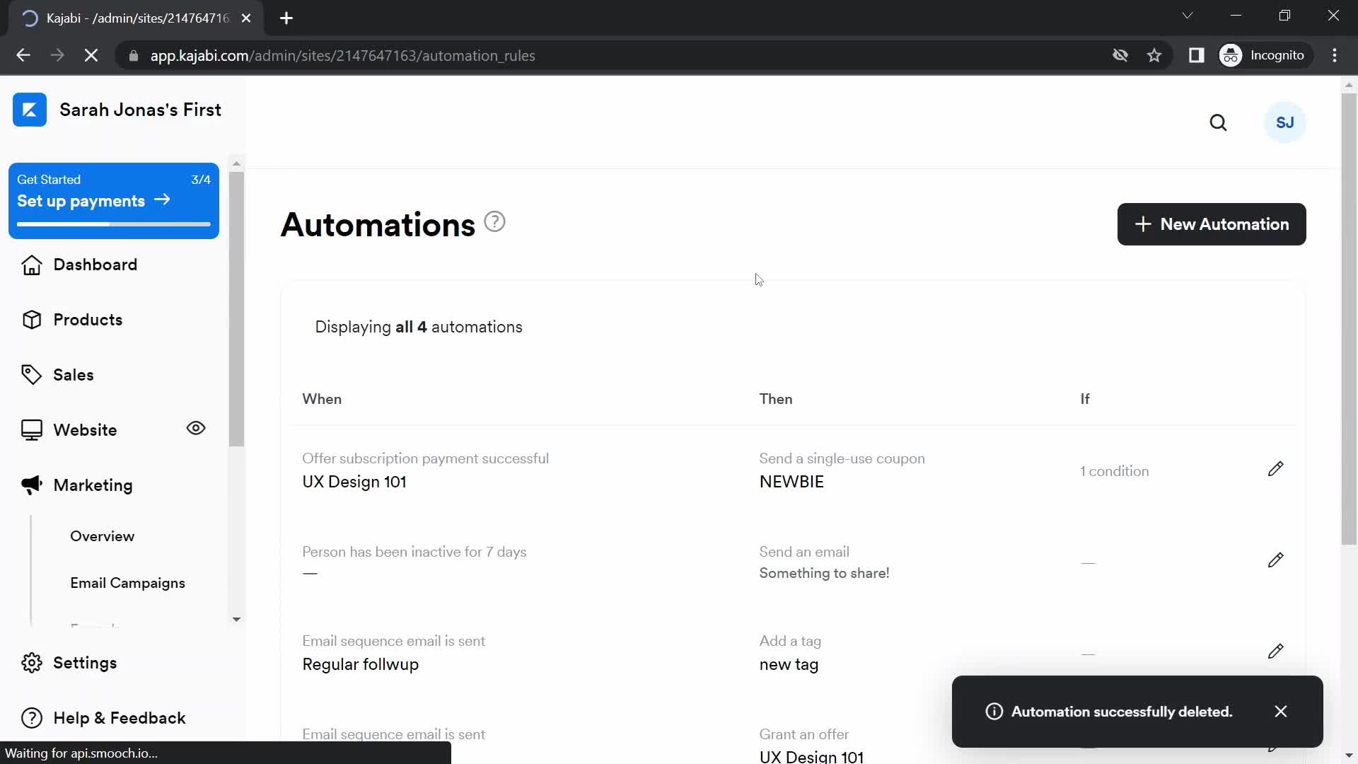Image resolution: width=1358 pixels, height=764 pixels.
Task: Click the Get Started progress bar
Action: [x=114, y=224]
